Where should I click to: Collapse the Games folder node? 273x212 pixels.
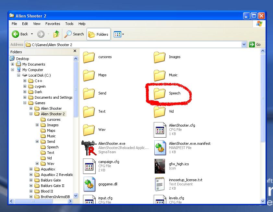point(25,103)
